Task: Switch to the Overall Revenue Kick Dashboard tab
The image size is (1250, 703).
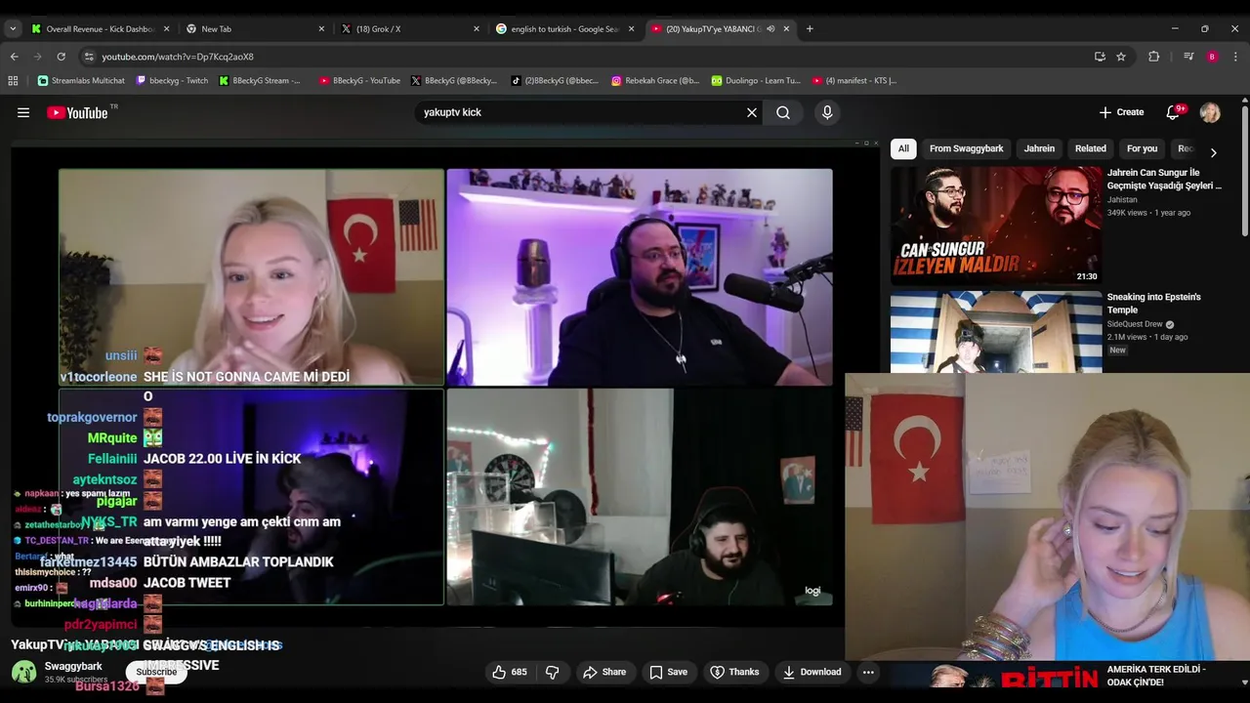Action: click(x=101, y=29)
